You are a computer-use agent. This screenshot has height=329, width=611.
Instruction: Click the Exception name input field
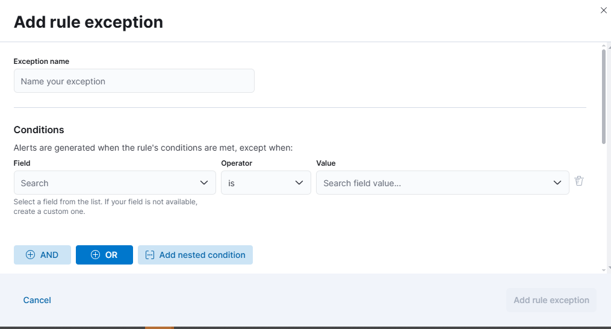tap(134, 81)
